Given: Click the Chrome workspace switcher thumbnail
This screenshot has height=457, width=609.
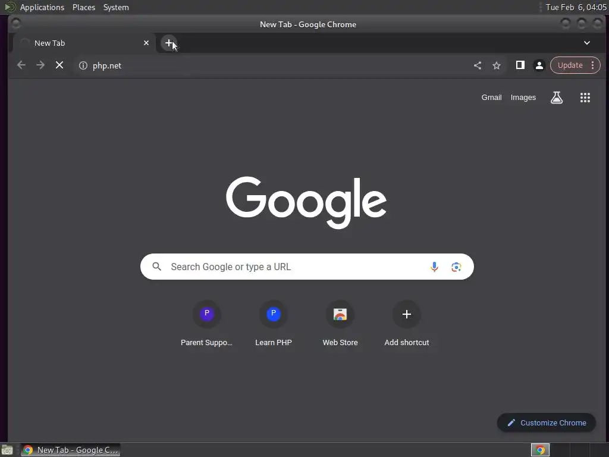Looking at the screenshot, I should pyautogui.click(x=540, y=450).
